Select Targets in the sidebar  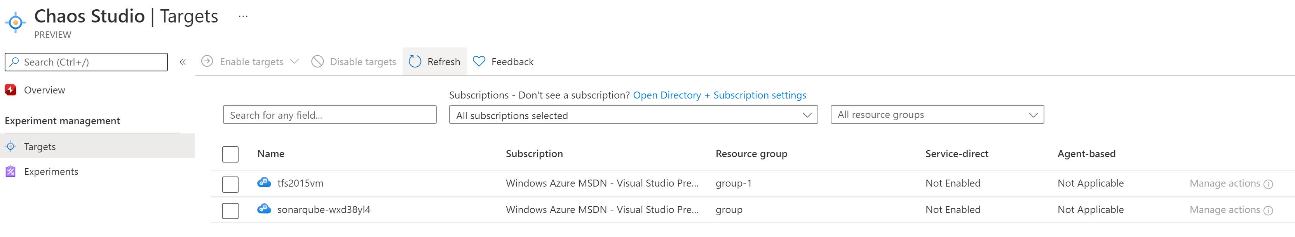coord(98,146)
